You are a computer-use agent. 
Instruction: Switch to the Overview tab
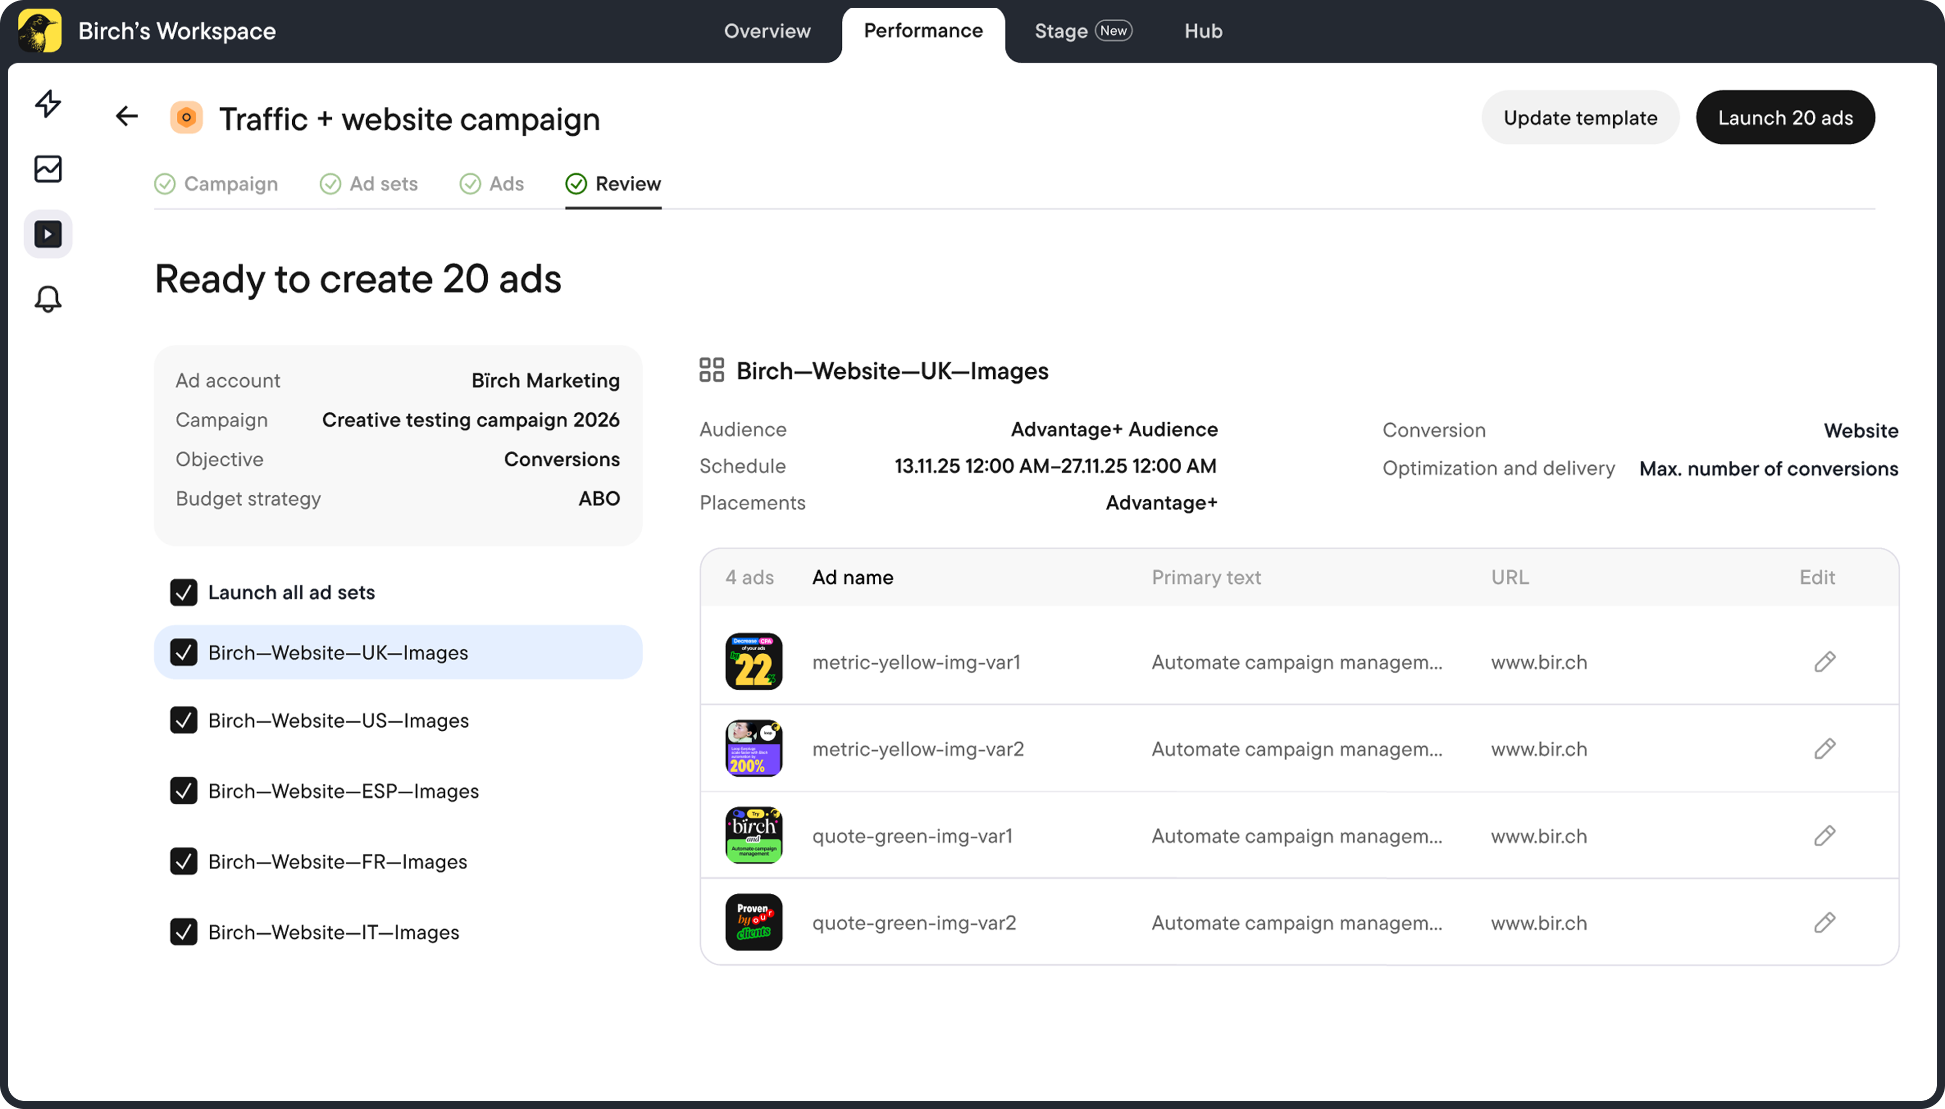(x=766, y=31)
